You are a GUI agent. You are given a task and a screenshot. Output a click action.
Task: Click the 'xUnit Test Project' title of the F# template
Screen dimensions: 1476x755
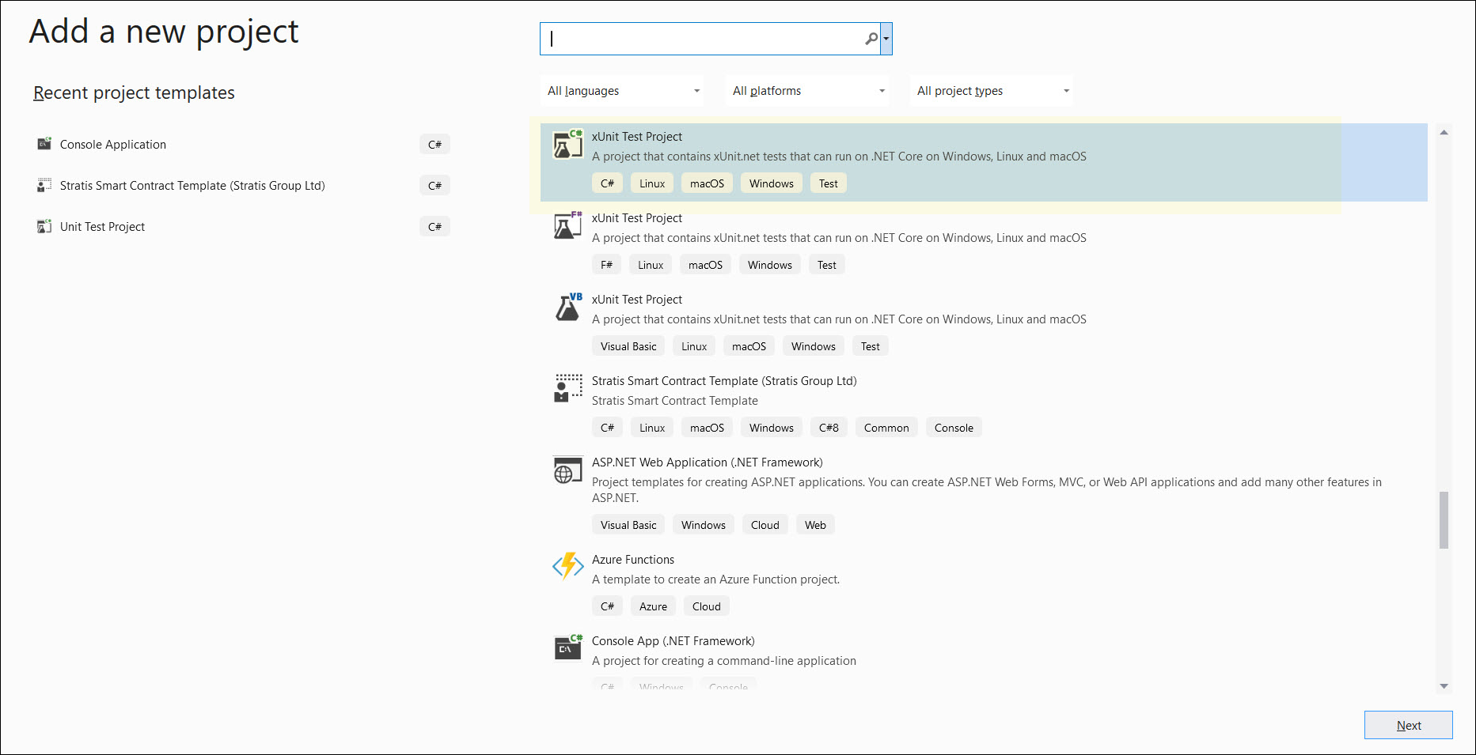637,218
